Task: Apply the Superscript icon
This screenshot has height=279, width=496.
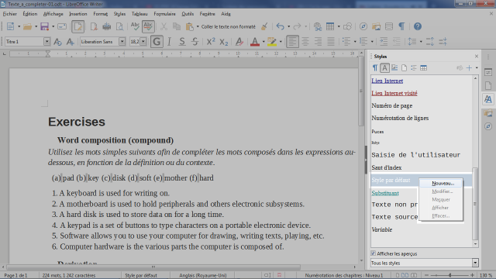Action: pos(211,41)
